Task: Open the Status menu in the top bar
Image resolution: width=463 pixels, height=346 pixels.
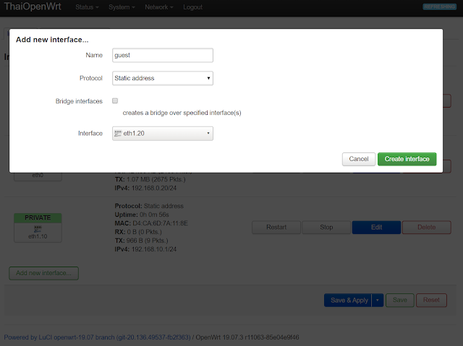Action: [x=87, y=7]
